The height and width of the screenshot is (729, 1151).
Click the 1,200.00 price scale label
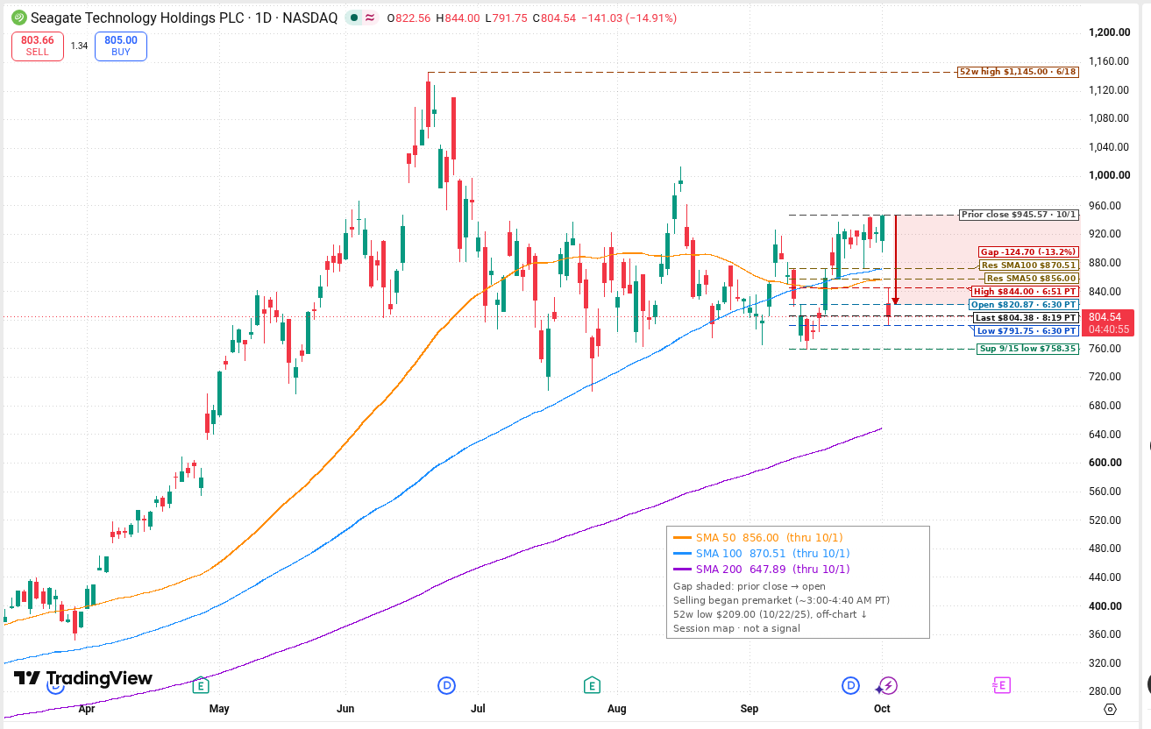click(1109, 32)
